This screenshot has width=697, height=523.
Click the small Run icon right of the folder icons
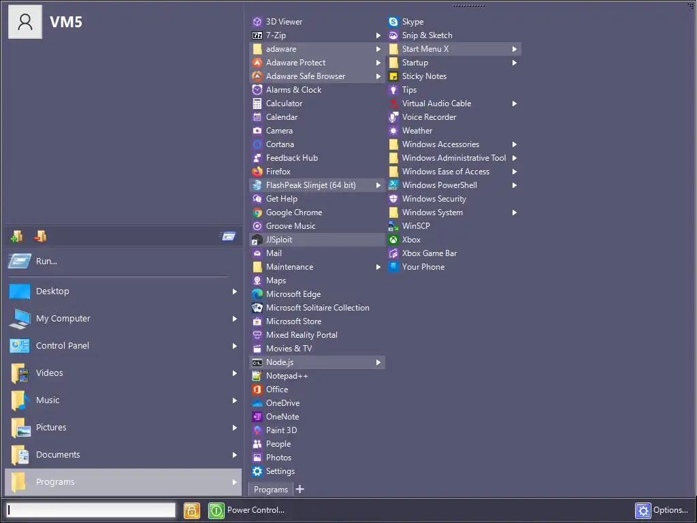click(x=229, y=236)
